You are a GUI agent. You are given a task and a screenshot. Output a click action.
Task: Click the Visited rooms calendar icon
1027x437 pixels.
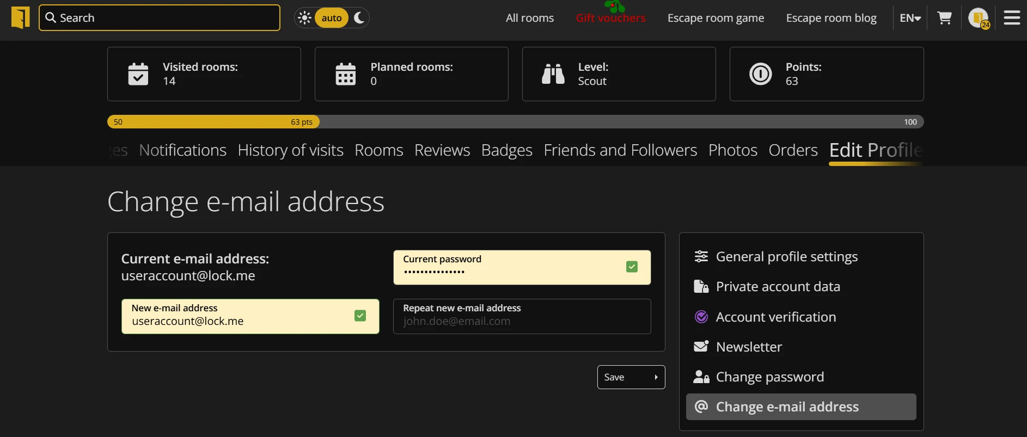[x=138, y=74]
